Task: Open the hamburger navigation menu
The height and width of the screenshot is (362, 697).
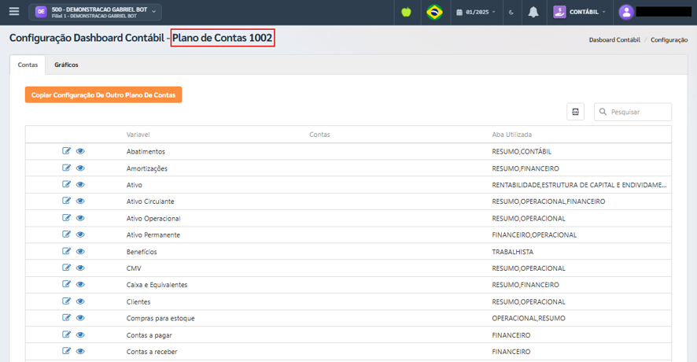Action: click(x=14, y=12)
